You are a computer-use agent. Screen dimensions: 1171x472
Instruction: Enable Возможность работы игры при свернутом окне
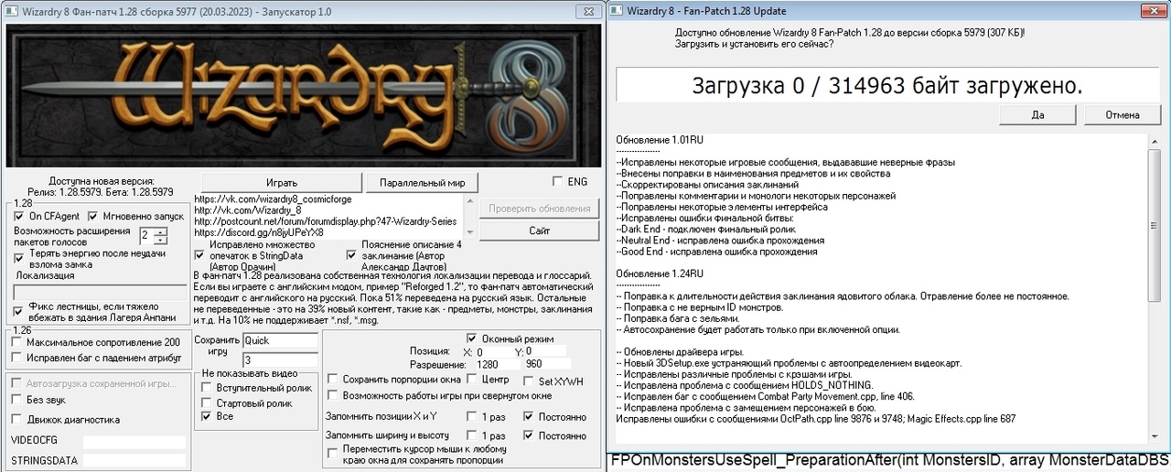[x=334, y=396]
